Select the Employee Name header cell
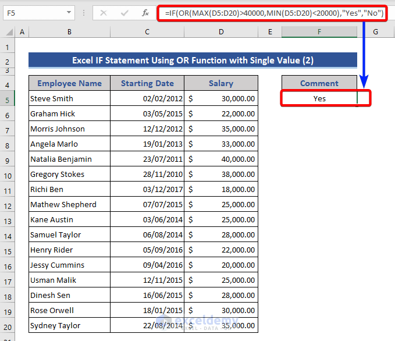 [x=70, y=83]
